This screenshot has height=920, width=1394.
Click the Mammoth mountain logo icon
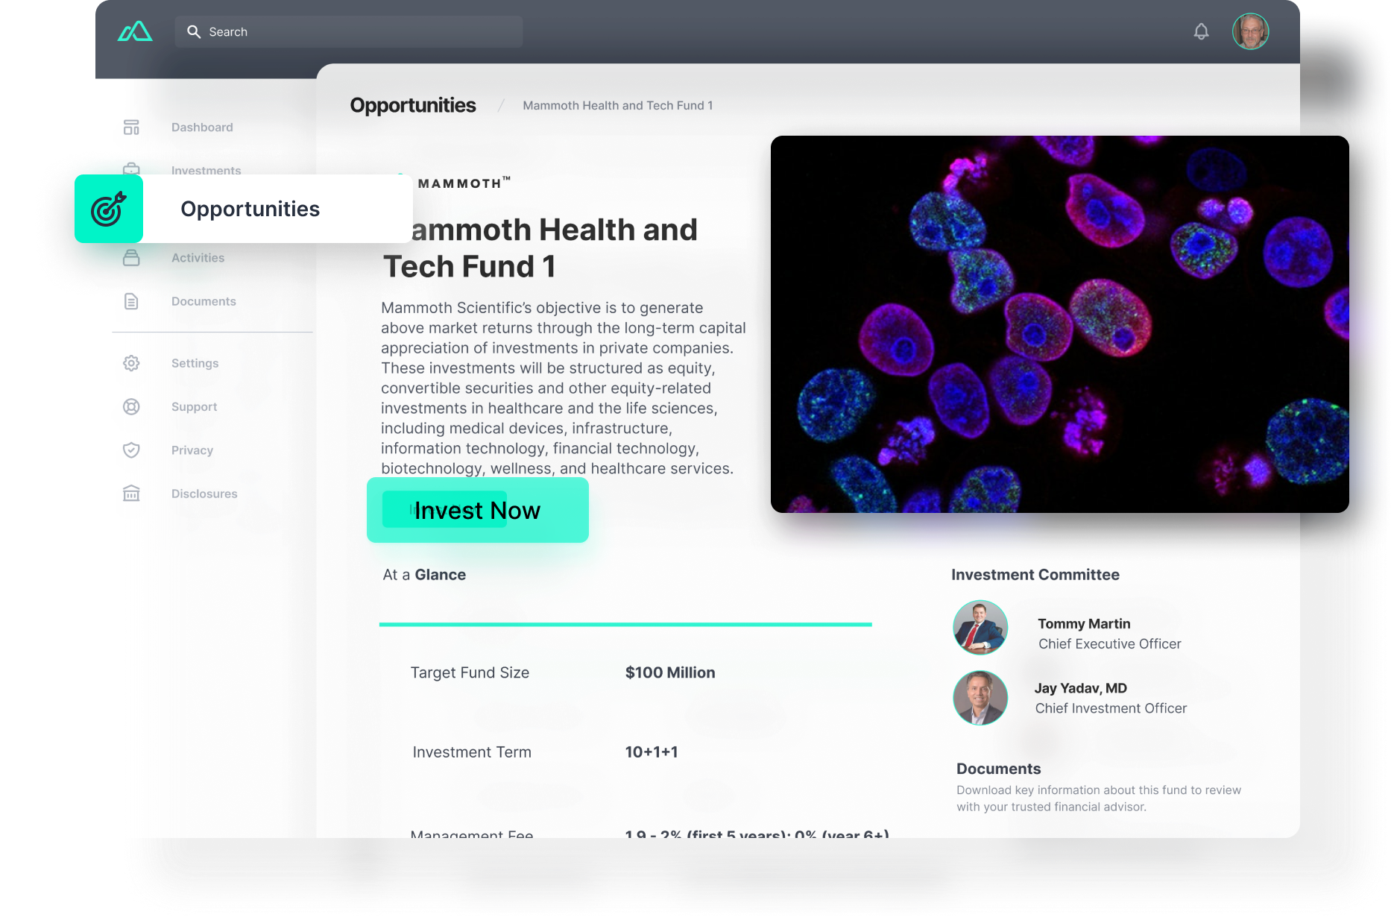pyautogui.click(x=135, y=31)
